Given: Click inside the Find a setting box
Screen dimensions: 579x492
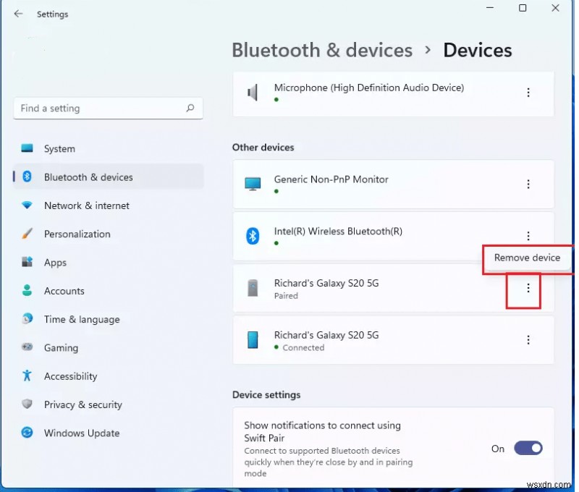Looking at the screenshot, I should point(108,108).
